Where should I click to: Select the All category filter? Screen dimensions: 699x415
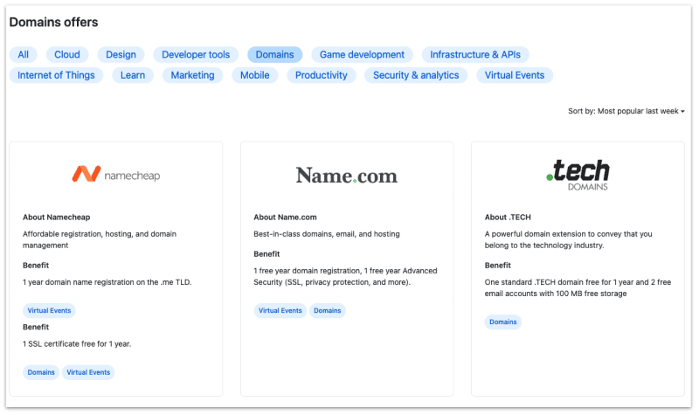pos(24,55)
